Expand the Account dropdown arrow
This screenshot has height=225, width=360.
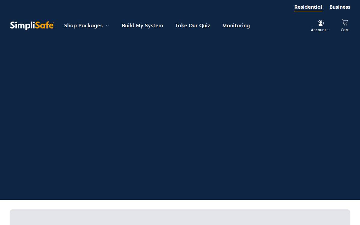(x=328, y=30)
